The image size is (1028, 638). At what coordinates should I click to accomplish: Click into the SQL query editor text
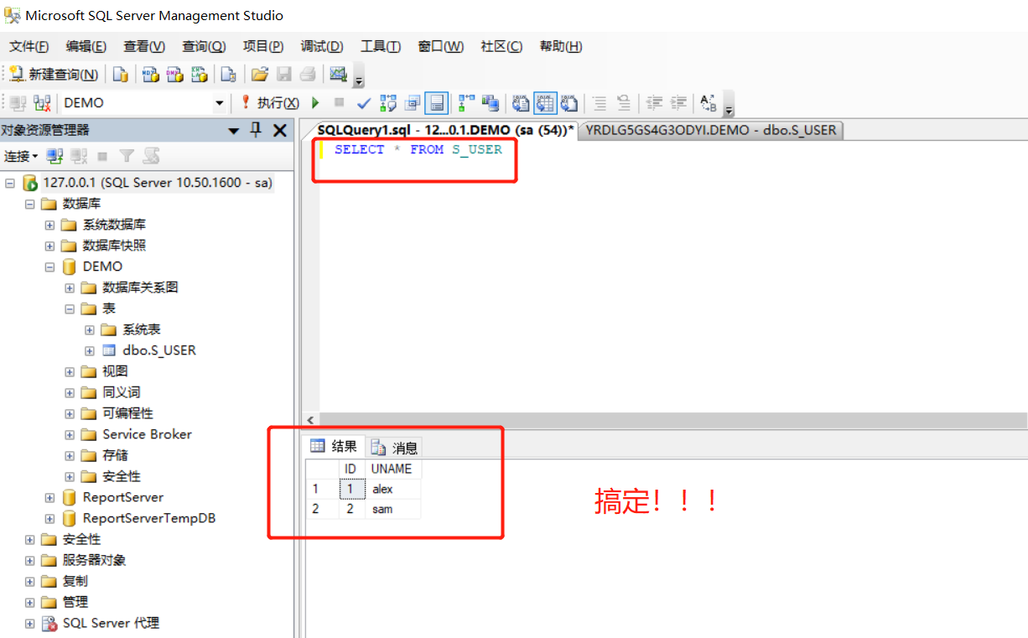click(418, 149)
